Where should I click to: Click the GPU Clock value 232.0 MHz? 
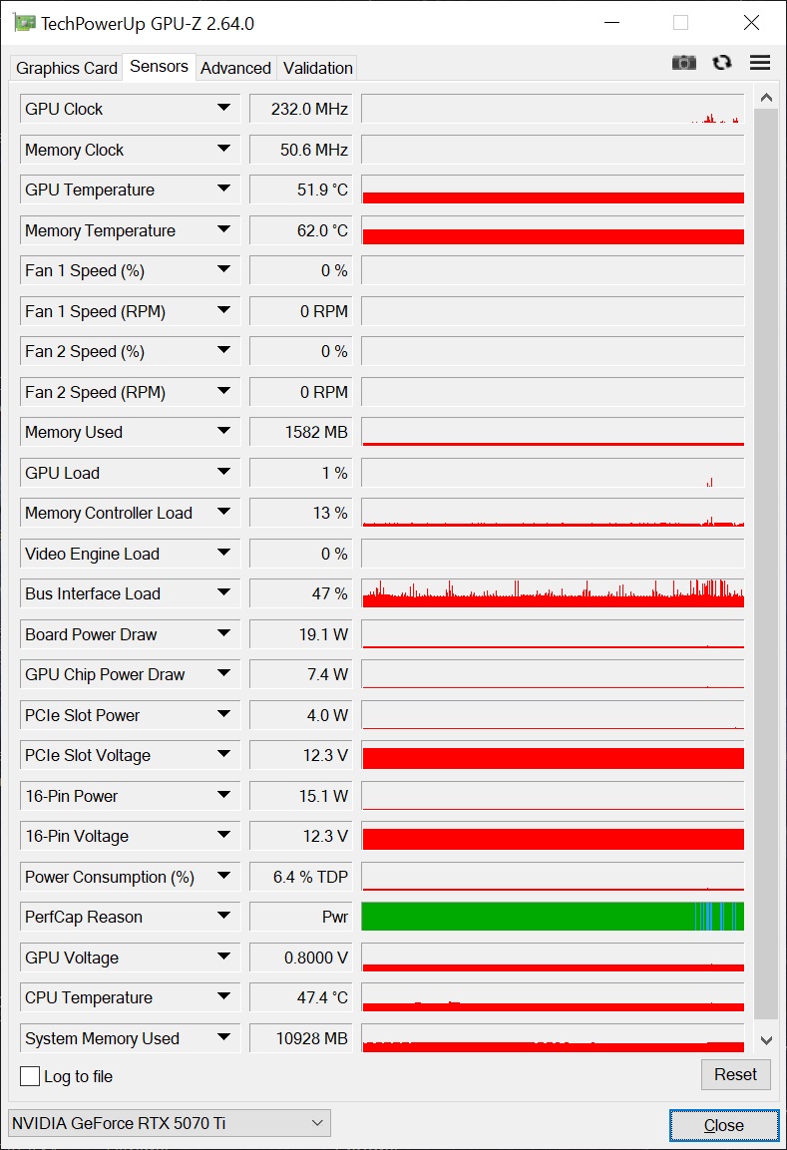[300, 109]
